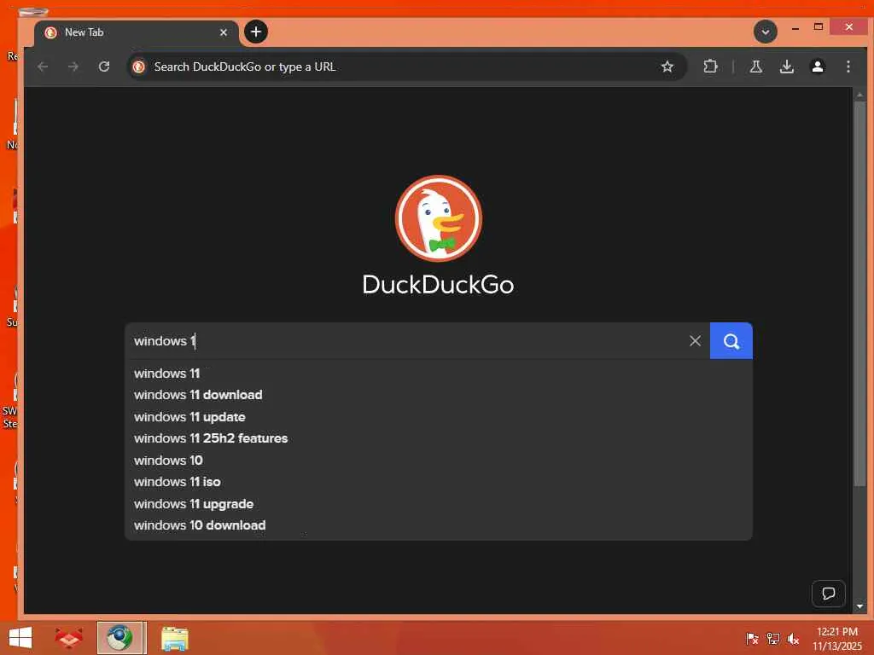Open the Action Center flag tray icon

pos(752,638)
